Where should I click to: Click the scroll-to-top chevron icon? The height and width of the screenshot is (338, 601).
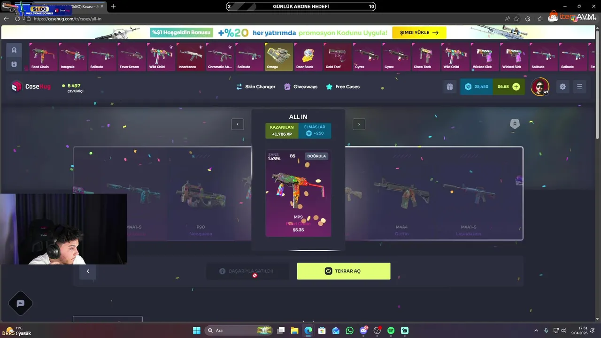click(515, 124)
